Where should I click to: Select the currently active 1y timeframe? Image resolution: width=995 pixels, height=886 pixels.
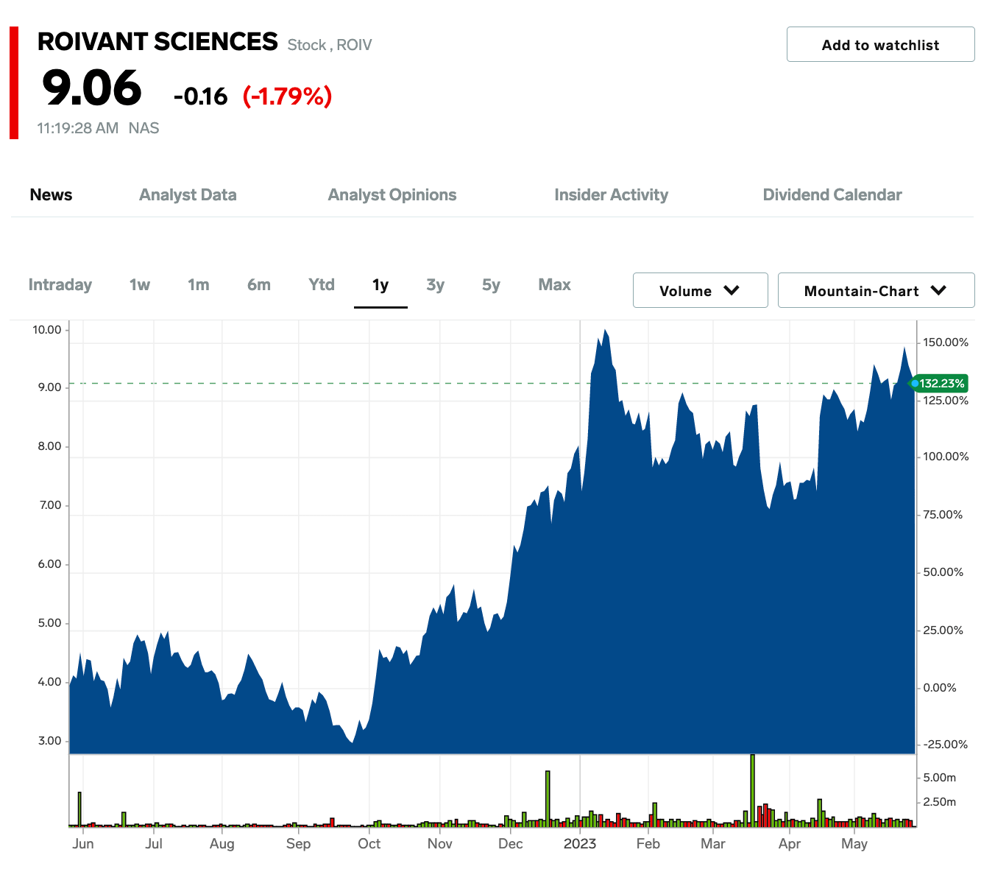(380, 285)
